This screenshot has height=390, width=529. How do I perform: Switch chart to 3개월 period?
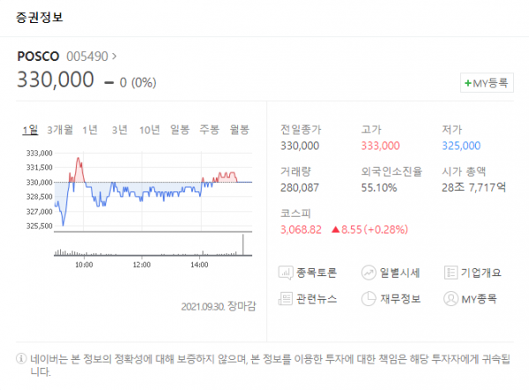[60, 130]
